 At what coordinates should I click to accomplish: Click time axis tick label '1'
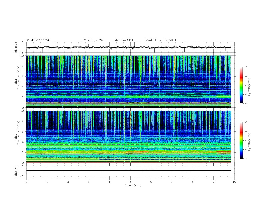click(x=47, y=182)
